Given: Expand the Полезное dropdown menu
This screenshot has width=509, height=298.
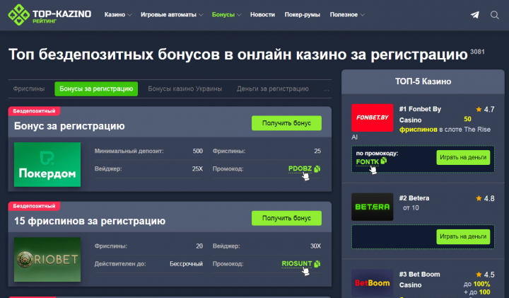Looking at the screenshot, I should click(x=347, y=15).
